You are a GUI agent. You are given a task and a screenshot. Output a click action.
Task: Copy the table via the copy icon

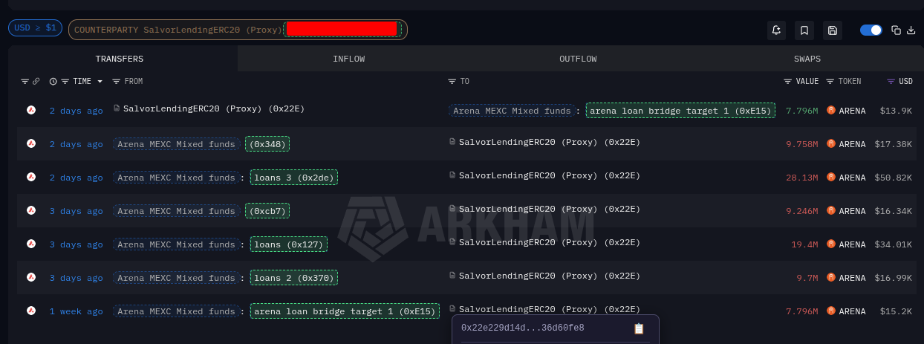tap(896, 30)
